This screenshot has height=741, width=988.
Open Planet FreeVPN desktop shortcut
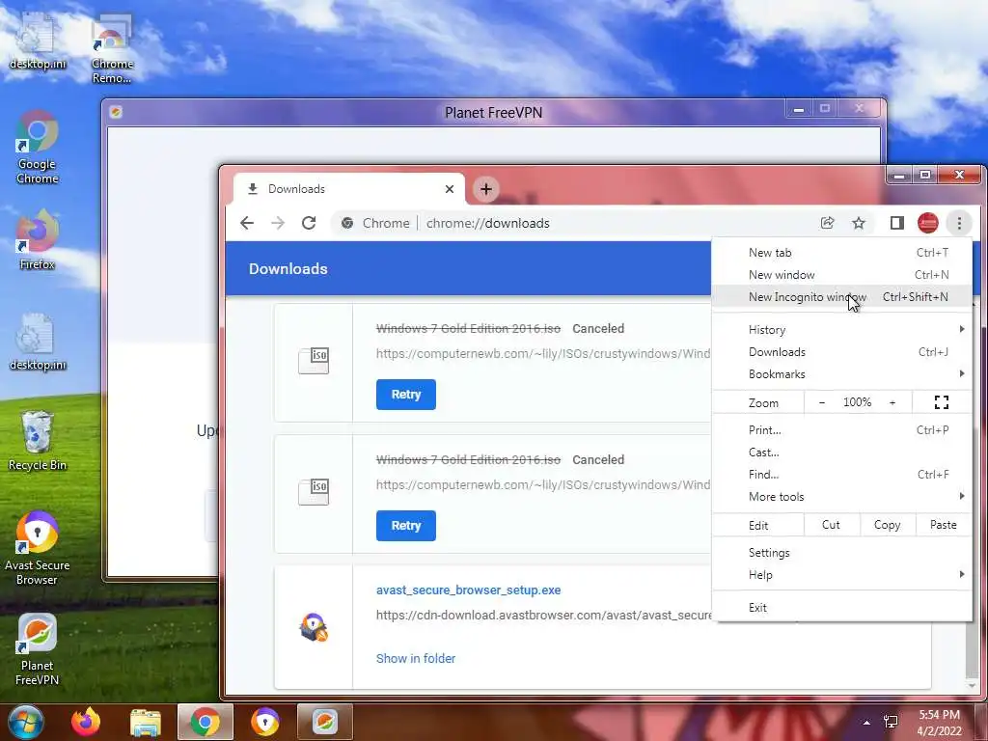click(x=38, y=649)
